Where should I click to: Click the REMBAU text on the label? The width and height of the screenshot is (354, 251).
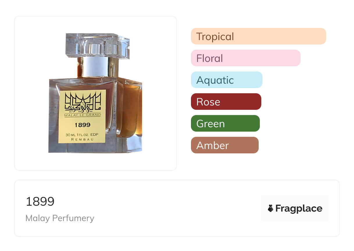83,140
